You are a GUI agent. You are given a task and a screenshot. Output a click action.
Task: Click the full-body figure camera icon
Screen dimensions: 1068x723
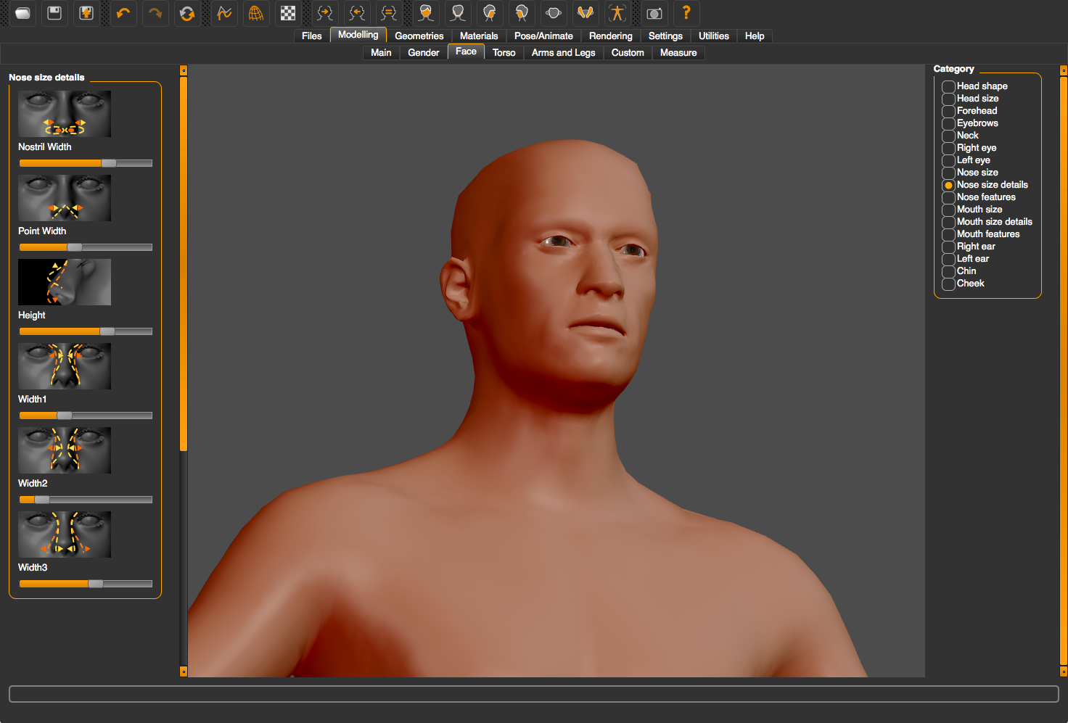(617, 13)
